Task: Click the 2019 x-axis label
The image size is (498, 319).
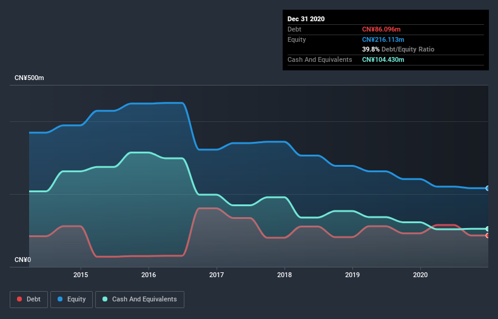Action: coord(352,275)
